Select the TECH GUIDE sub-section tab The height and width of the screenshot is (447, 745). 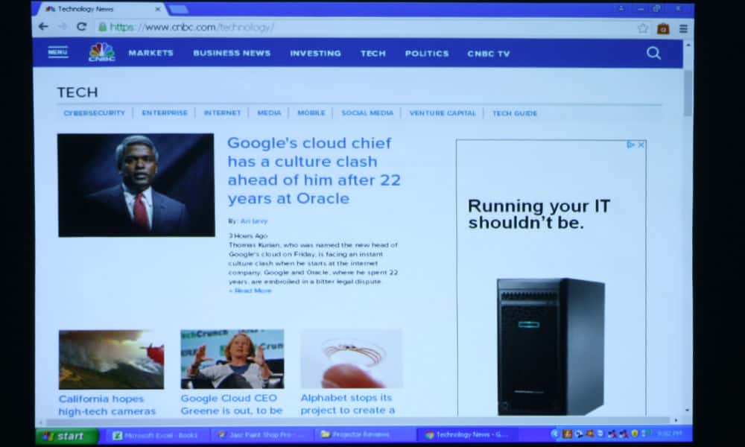tap(515, 113)
